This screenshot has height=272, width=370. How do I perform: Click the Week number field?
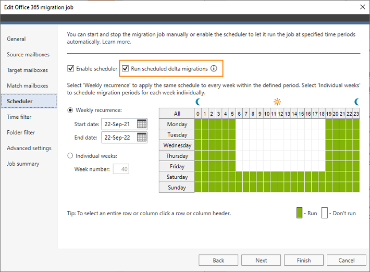click(x=121, y=169)
